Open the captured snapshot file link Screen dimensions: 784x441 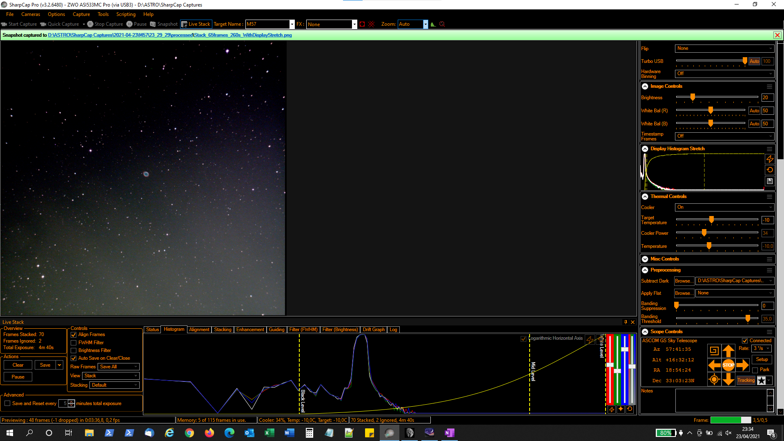pyautogui.click(x=169, y=35)
